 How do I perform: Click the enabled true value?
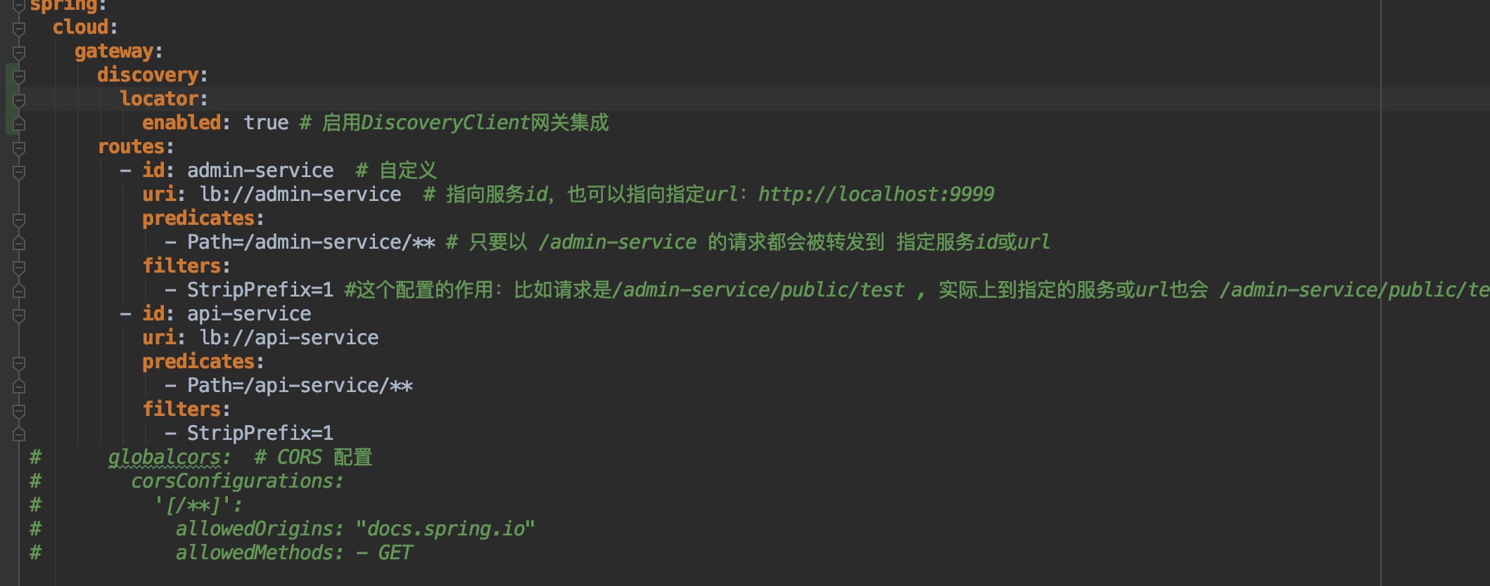coord(266,123)
